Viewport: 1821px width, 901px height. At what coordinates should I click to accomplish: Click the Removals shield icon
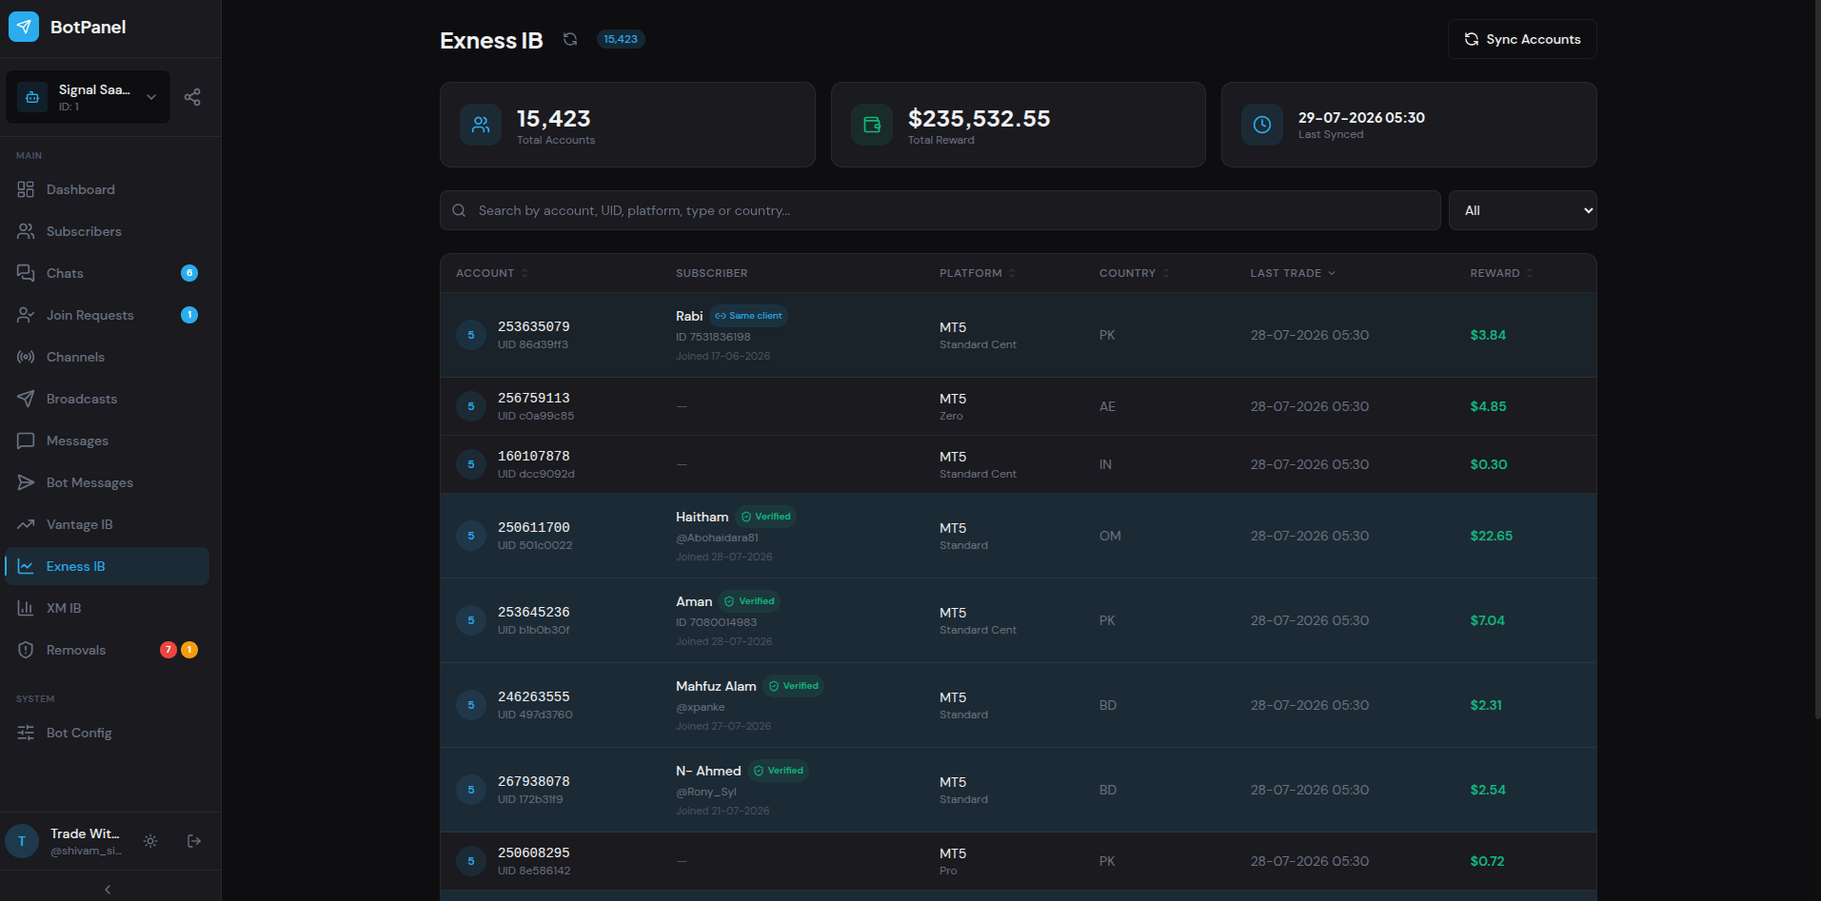point(26,650)
